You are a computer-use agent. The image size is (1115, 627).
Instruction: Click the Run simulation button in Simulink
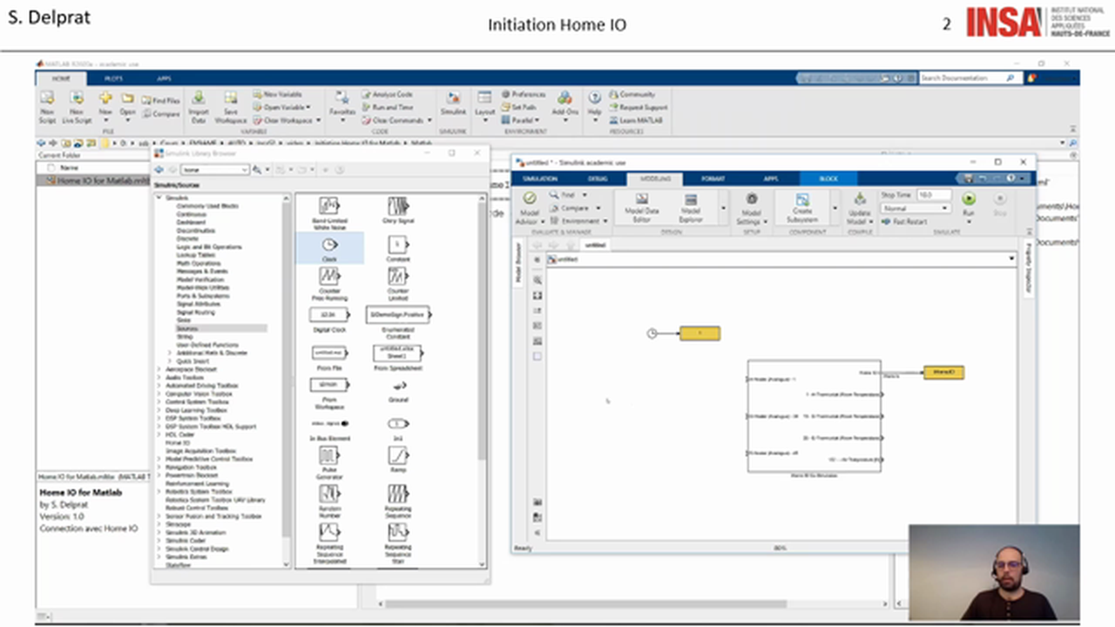pyautogui.click(x=969, y=199)
